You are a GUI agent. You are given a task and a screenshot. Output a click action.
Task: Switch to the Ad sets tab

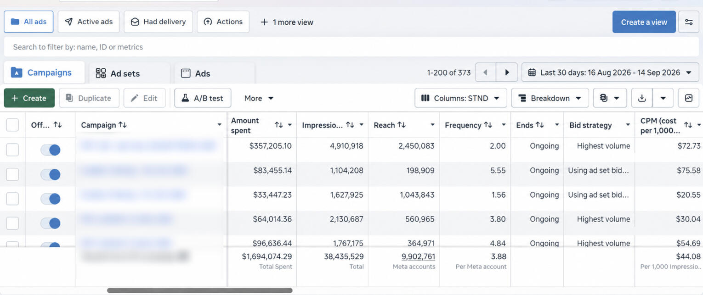pyautogui.click(x=130, y=73)
